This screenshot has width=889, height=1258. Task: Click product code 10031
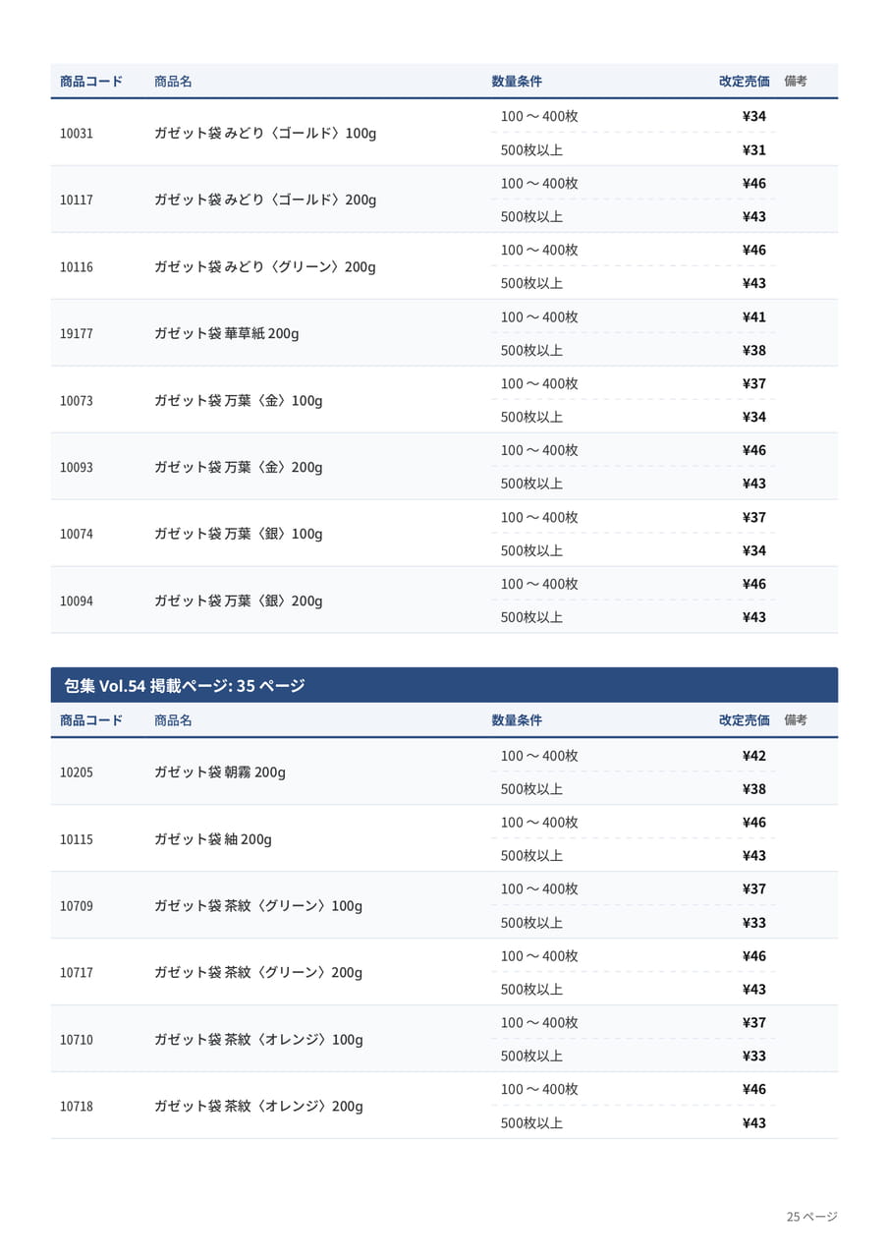pyautogui.click(x=77, y=133)
